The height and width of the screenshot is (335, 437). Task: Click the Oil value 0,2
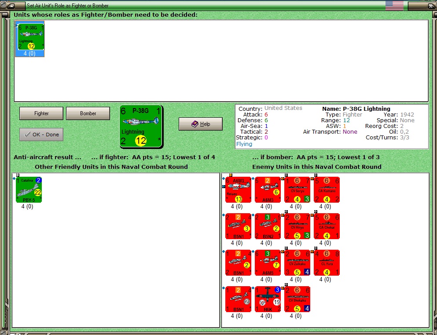[404, 132]
